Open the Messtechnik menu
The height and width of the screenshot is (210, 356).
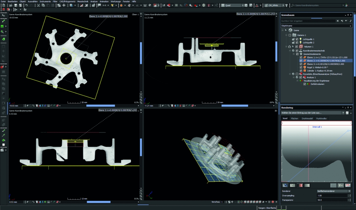click(x=83, y=1)
